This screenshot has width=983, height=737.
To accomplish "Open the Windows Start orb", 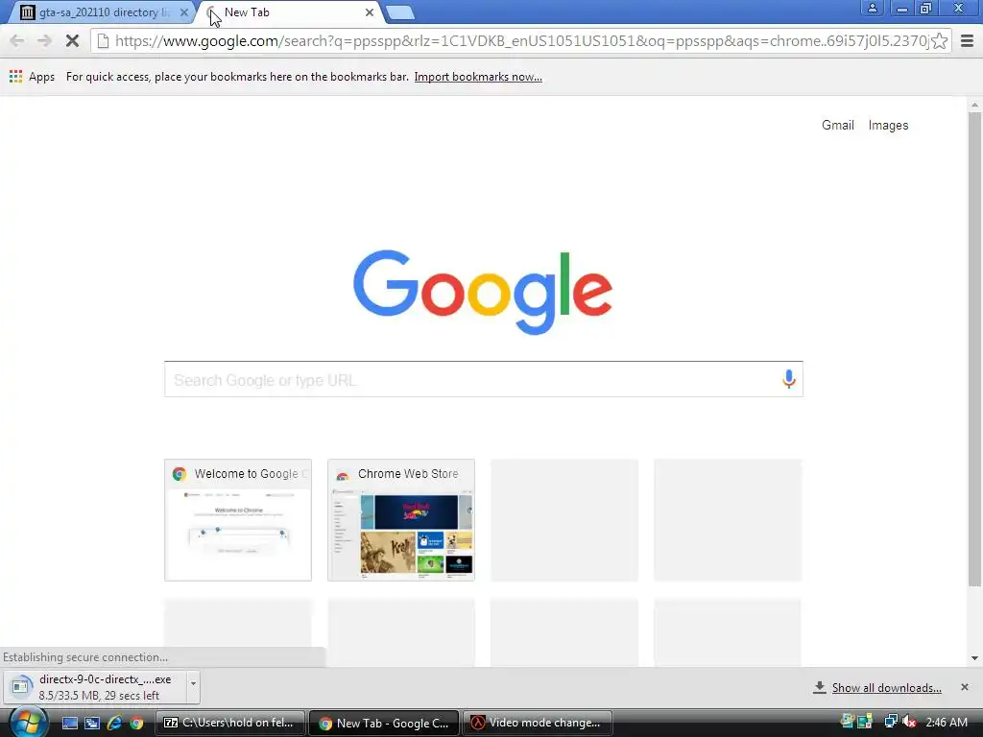I will point(29,723).
